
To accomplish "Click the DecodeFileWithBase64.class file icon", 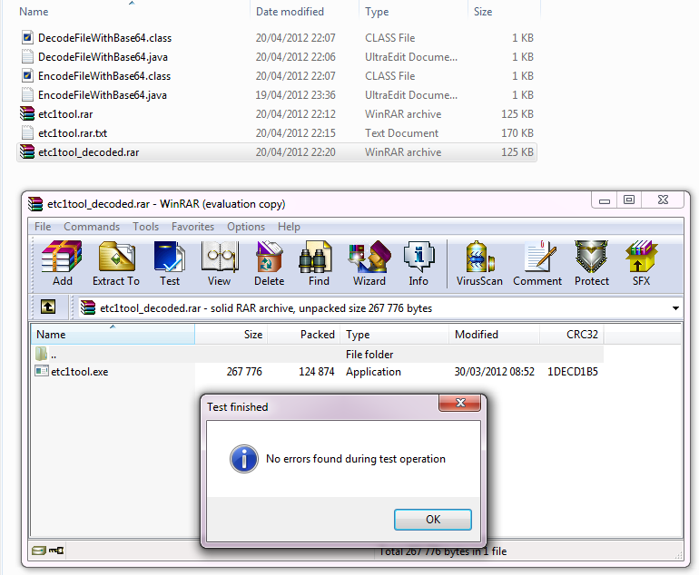I will 27,37.
